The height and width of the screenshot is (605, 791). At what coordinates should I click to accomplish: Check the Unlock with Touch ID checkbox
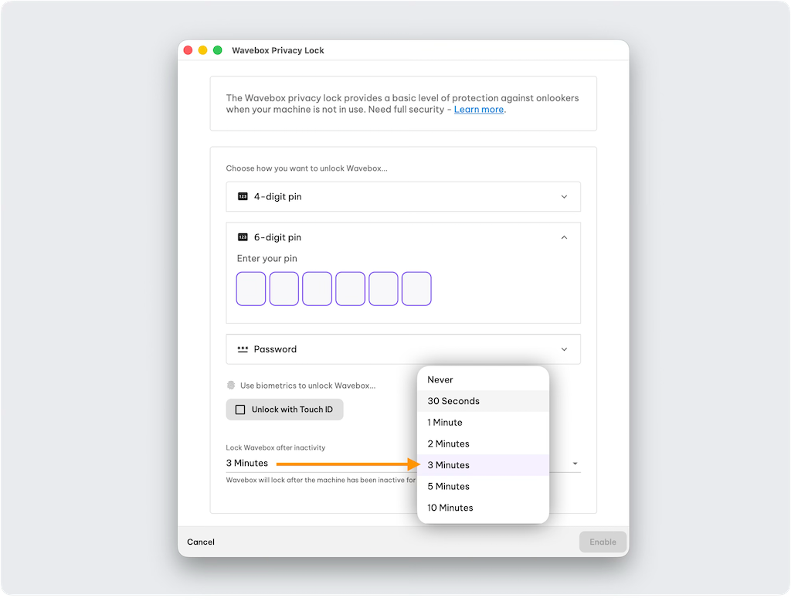[240, 410]
